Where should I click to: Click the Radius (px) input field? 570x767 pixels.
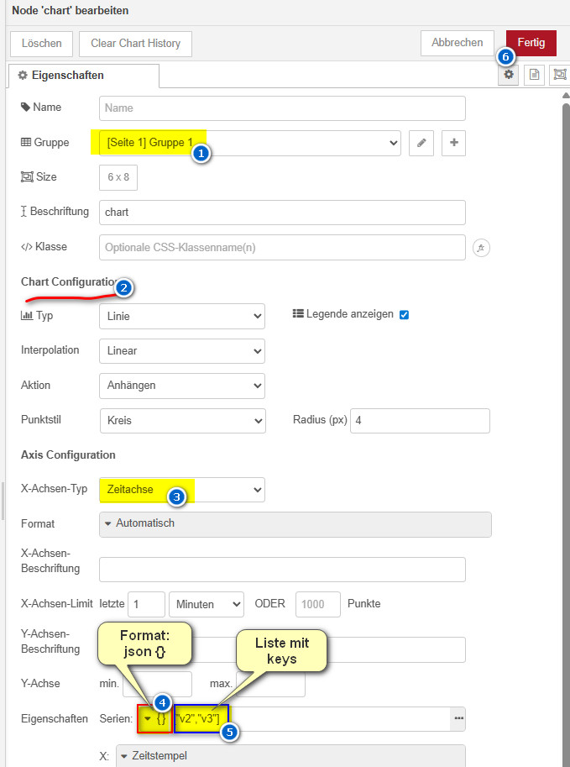click(420, 420)
